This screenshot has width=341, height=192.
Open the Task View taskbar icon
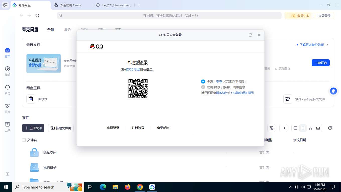(91, 187)
